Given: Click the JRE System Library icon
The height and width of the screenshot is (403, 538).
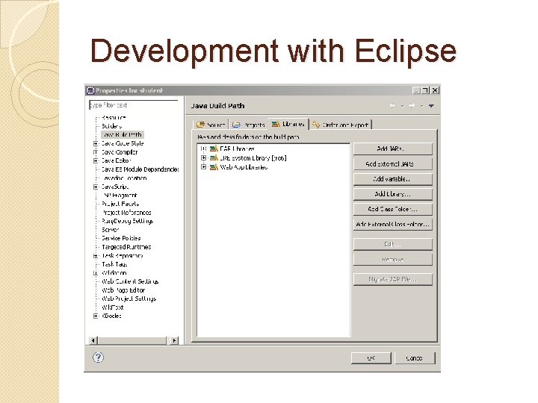Looking at the screenshot, I should 214,158.
